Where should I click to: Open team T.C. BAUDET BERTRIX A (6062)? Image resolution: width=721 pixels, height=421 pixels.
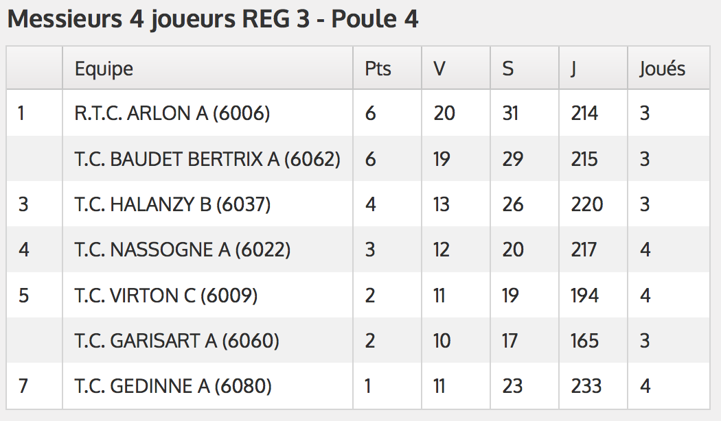(x=207, y=159)
